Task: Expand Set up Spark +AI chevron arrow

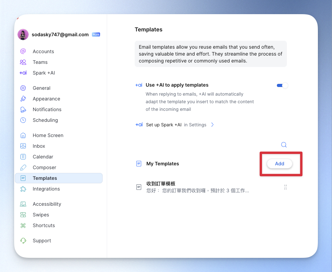Action: coord(212,125)
